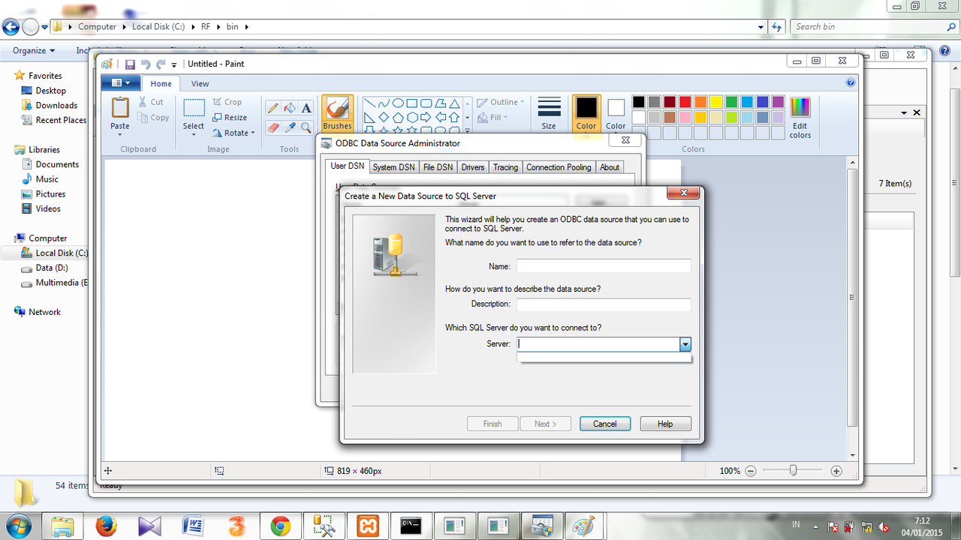Expand the Organize menu in Explorer

(34, 51)
